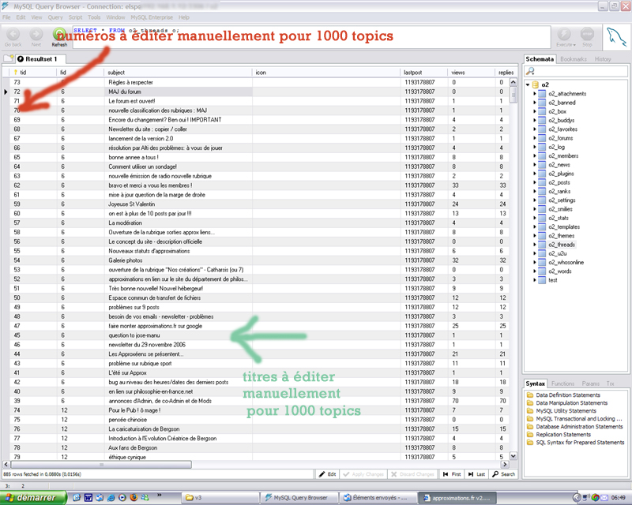Click the schemata search field
This screenshot has width=632, height=505.
tap(576, 72)
